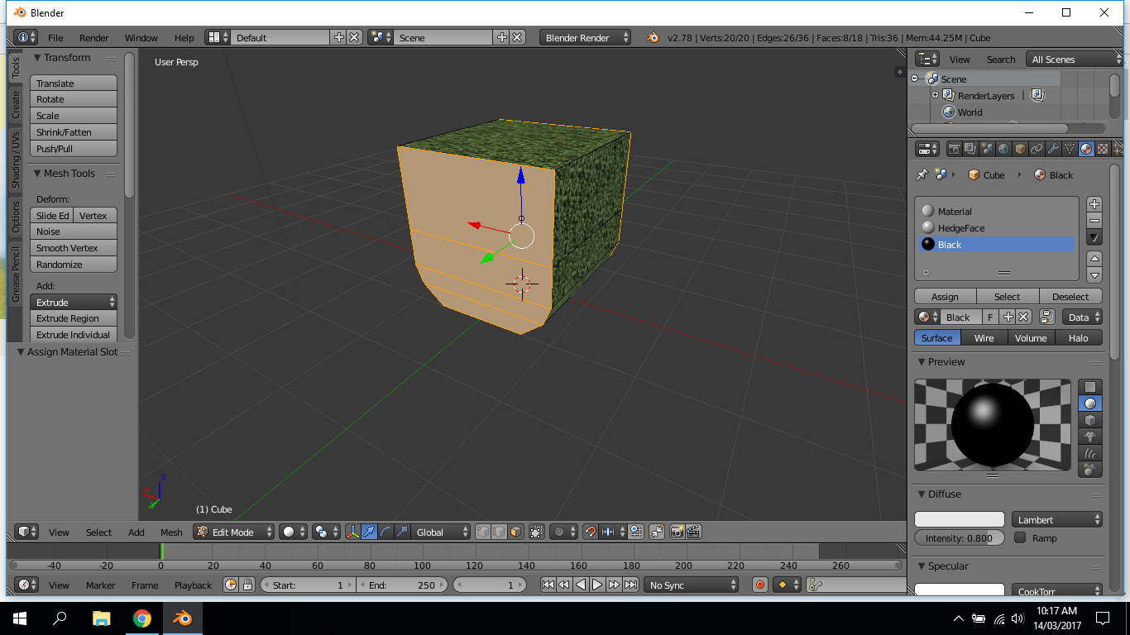Viewport: 1130px width, 635px height.
Task: Open the Modifiers tab wrench icon
Action: (1053, 149)
